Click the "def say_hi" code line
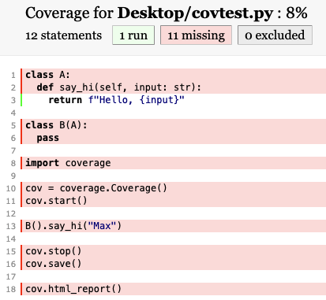 tap(174, 87)
